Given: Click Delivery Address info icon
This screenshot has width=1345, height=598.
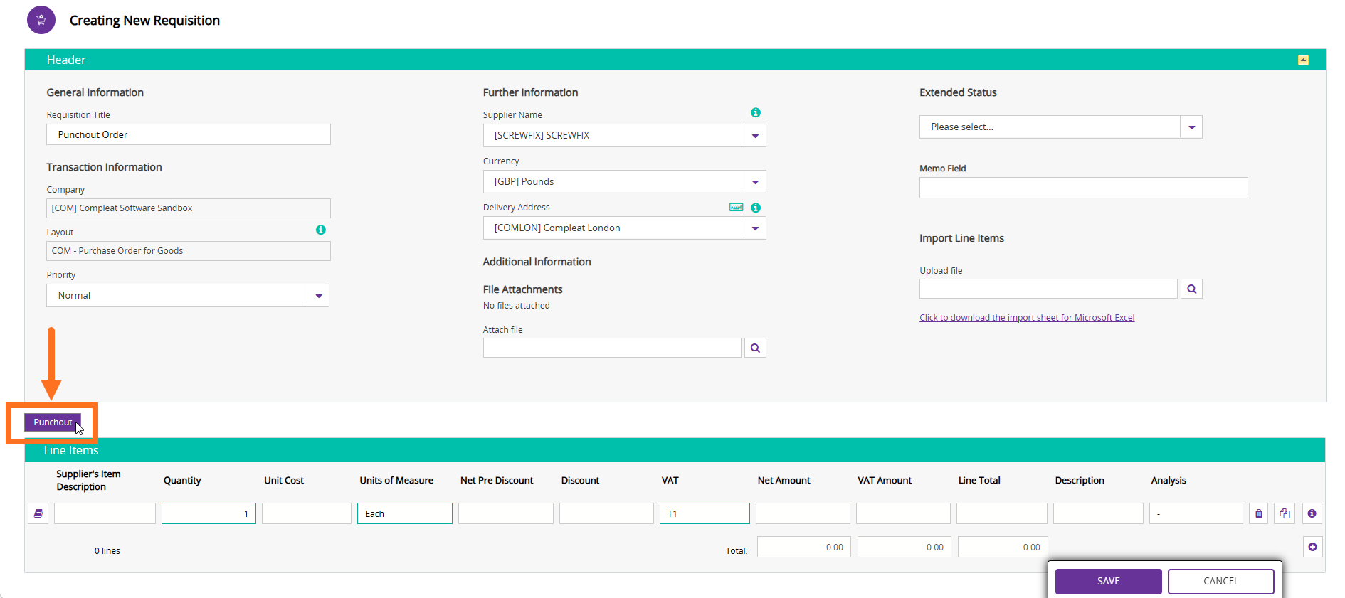Looking at the screenshot, I should [756, 208].
